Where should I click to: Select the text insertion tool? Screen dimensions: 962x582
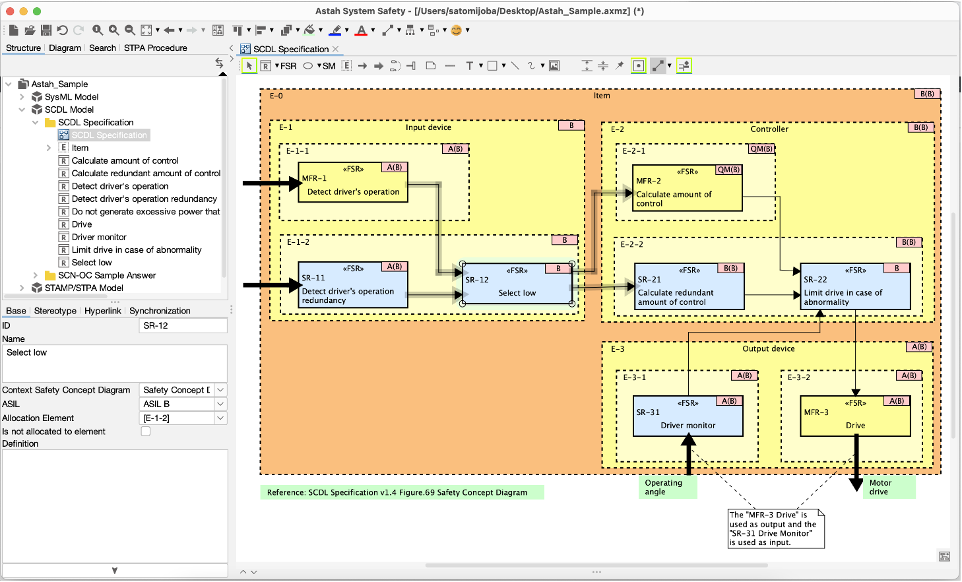point(469,65)
